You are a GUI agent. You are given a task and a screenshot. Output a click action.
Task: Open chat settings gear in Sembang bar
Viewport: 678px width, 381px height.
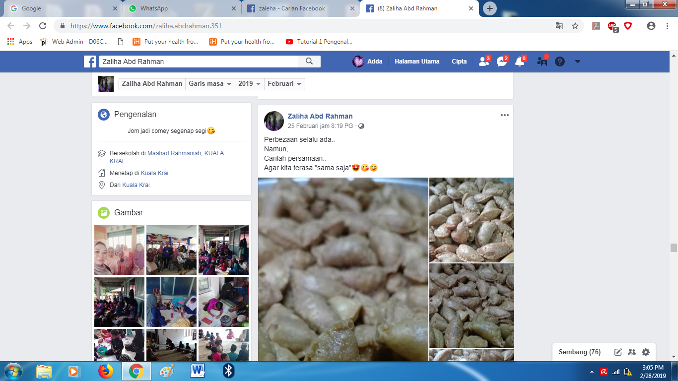click(645, 352)
